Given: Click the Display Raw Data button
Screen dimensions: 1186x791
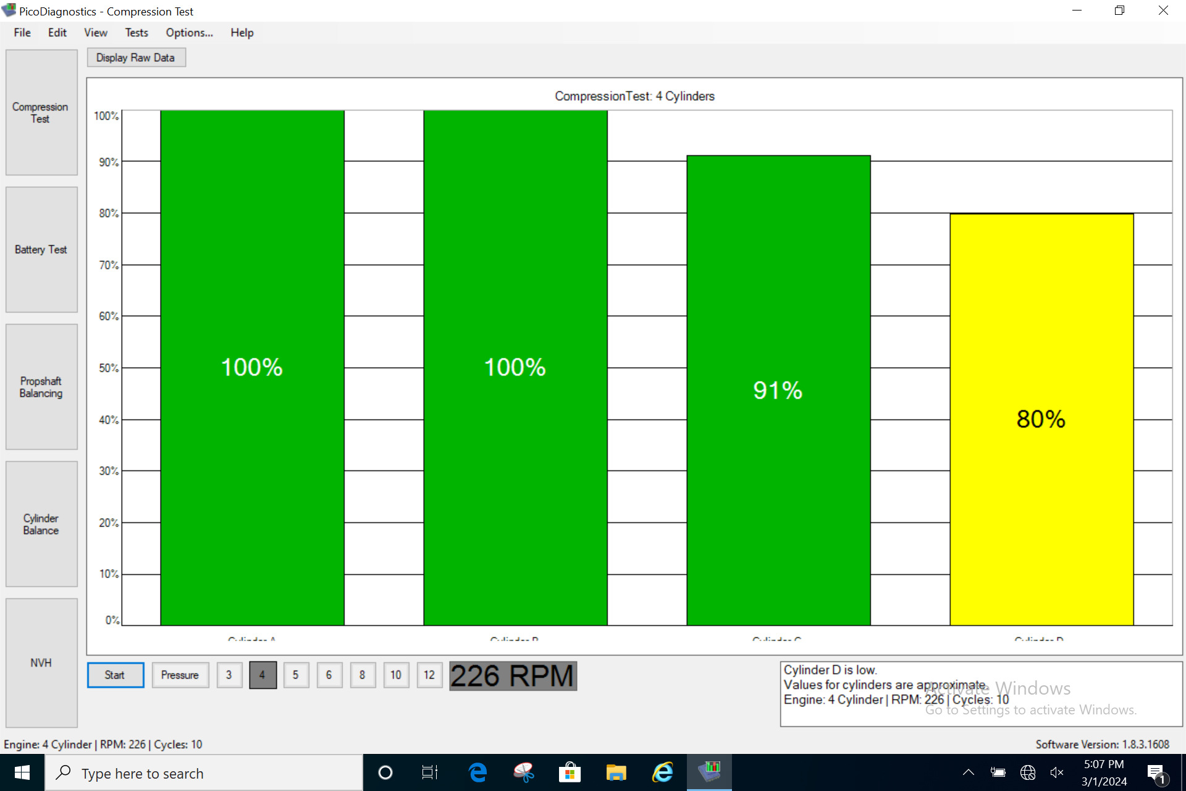Looking at the screenshot, I should [x=136, y=57].
